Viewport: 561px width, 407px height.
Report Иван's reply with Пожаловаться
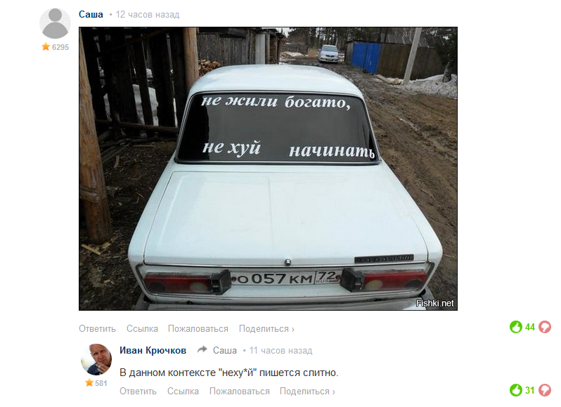pos(239,392)
